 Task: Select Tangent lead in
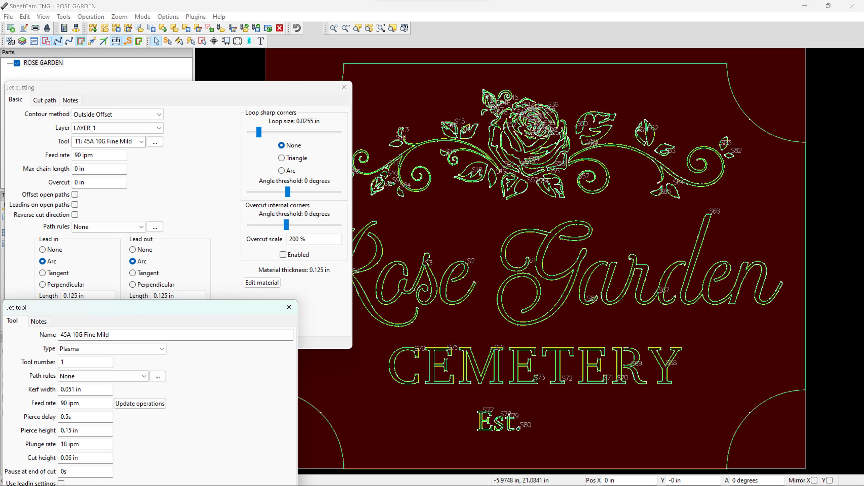click(43, 273)
